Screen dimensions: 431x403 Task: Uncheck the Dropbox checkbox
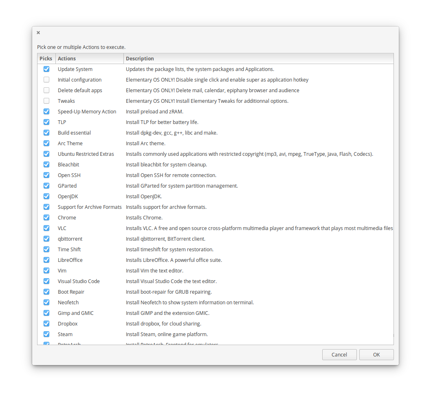pos(46,323)
